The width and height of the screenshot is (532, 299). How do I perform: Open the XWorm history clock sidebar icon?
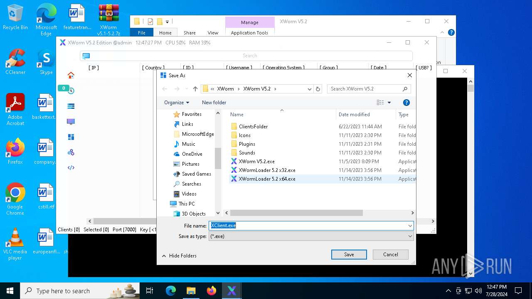tap(71, 91)
